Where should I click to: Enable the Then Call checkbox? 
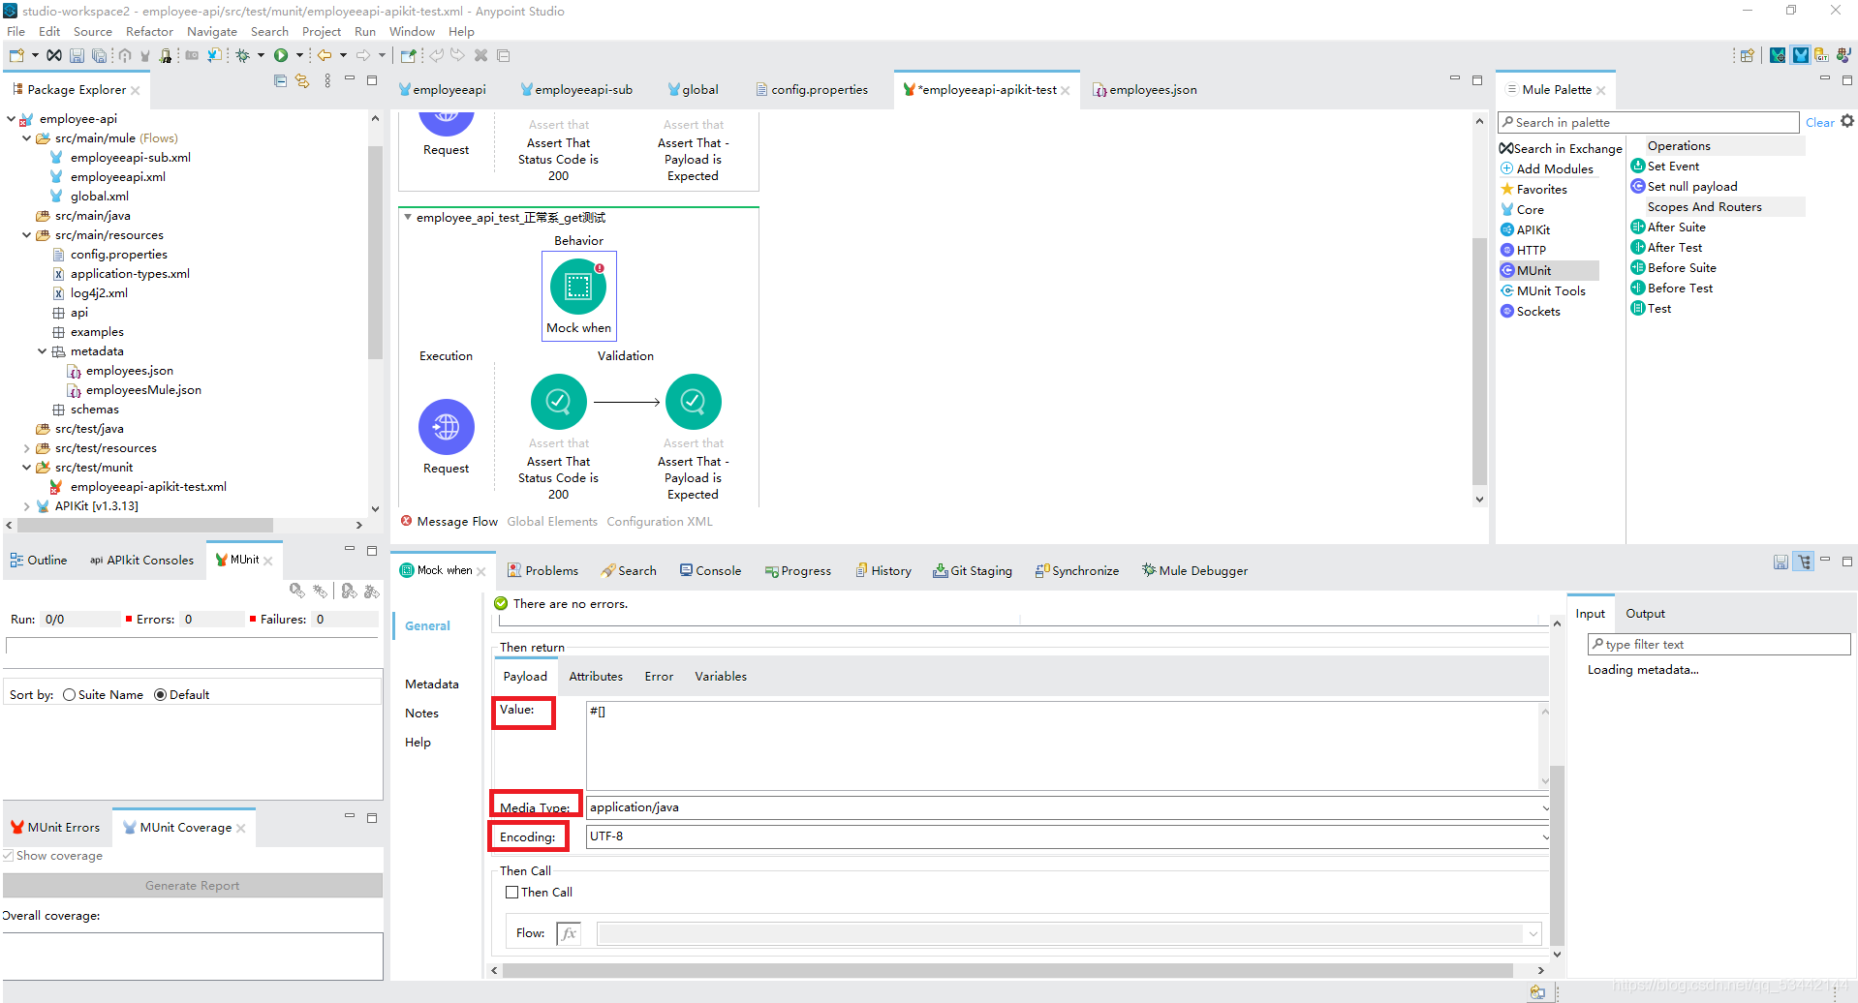(511, 893)
